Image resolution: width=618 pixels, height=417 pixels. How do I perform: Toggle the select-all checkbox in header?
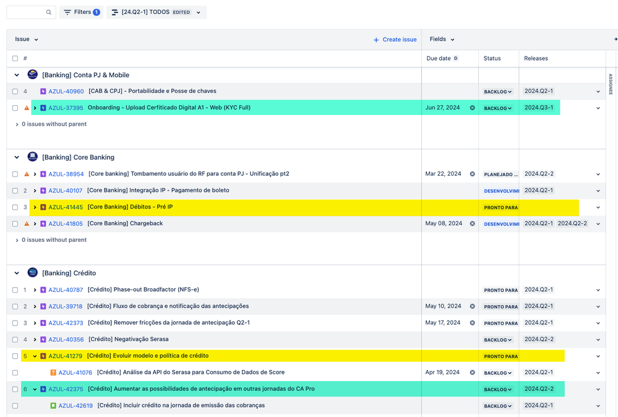[15, 58]
